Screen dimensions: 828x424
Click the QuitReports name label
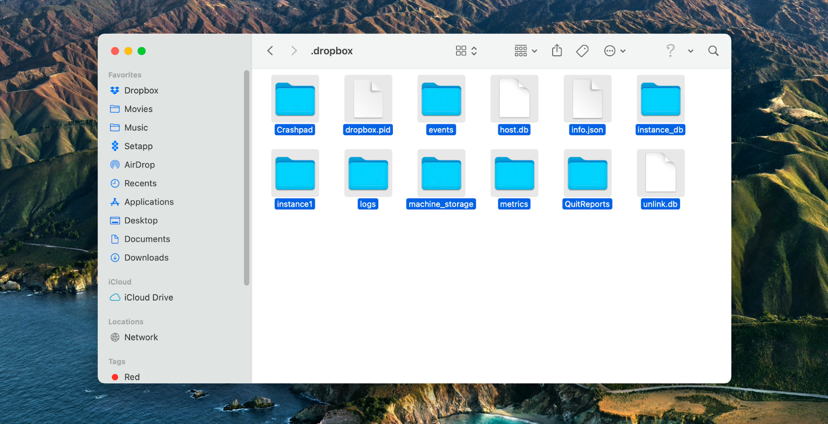click(x=587, y=204)
